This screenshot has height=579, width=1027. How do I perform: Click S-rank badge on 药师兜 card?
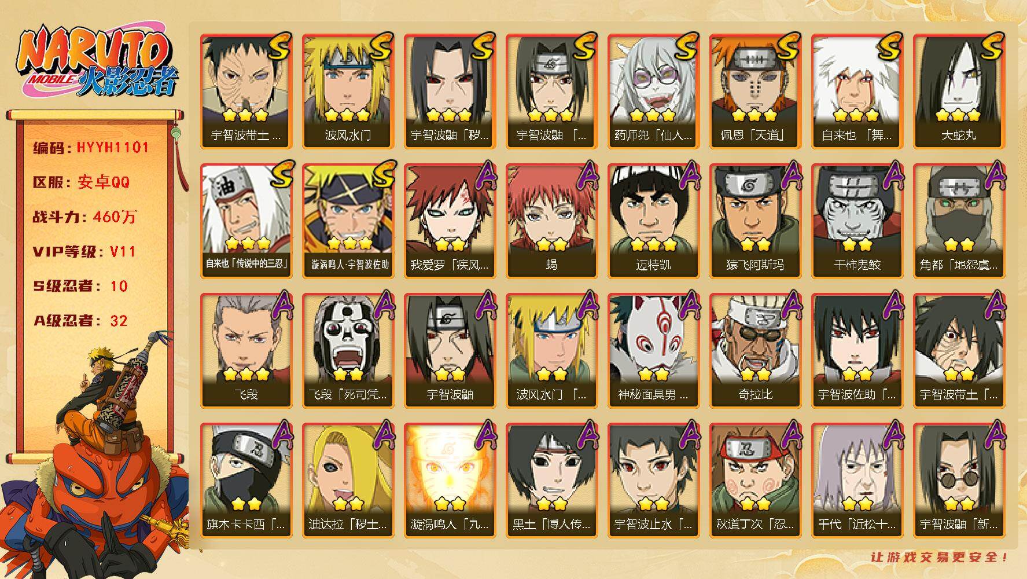coord(686,46)
